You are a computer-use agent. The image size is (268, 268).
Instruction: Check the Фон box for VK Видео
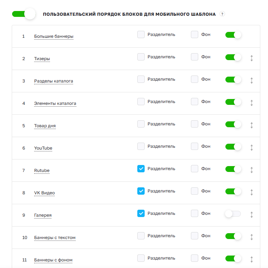(x=195, y=191)
